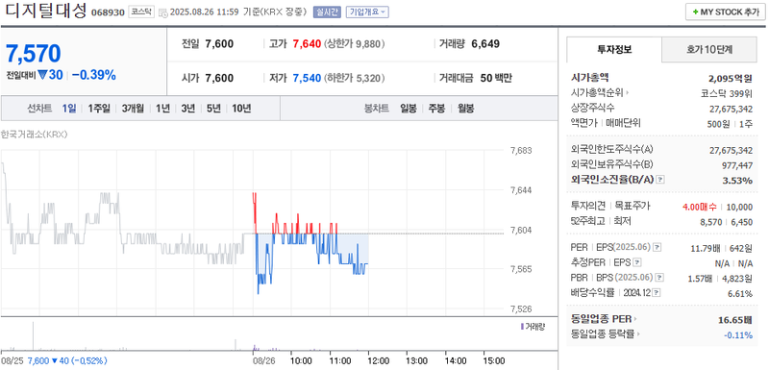The image size is (769, 370).
Task: Click the 거래량 value 6,649
Action: (x=485, y=44)
